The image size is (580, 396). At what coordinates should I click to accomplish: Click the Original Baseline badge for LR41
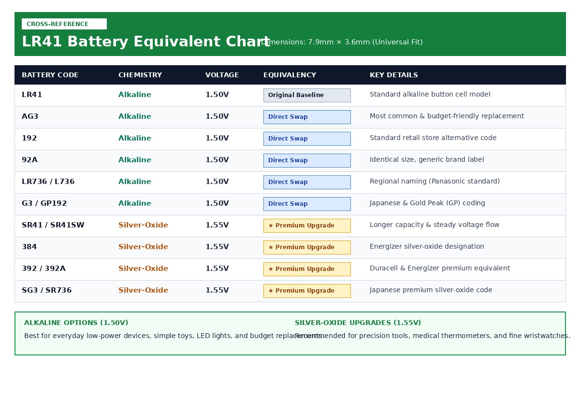(307, 95)
